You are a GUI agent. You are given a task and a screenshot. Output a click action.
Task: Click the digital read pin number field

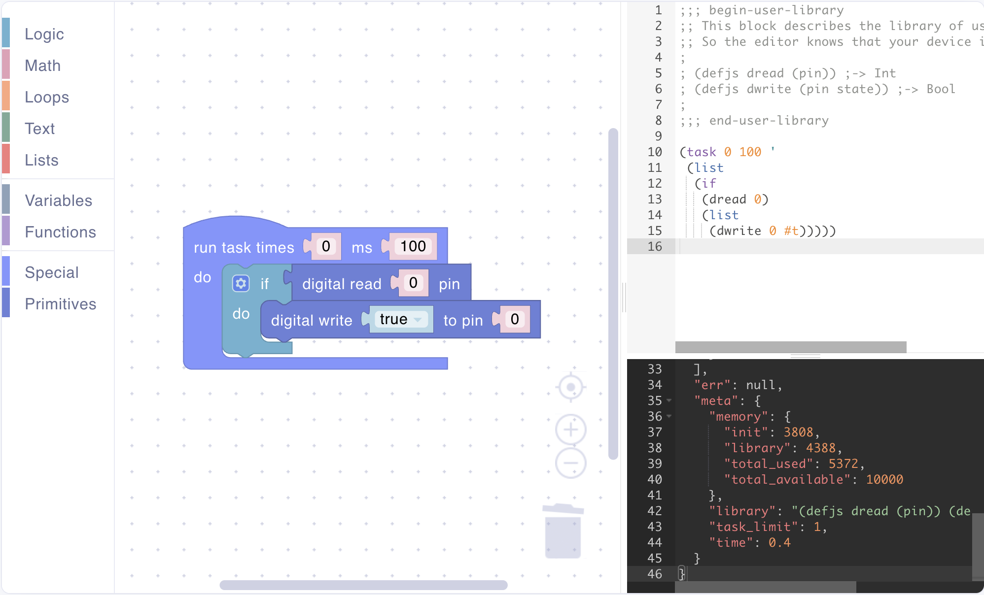pos(413,283)
